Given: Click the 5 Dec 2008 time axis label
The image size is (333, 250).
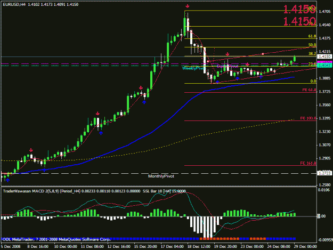Looking at the screenshot, I should [x=11, y=246].
